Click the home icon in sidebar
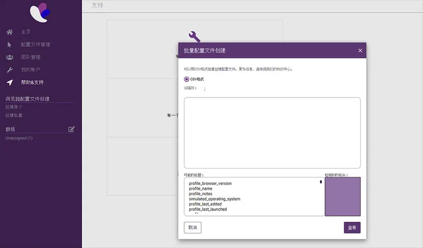Viewport: 423px width, 248px height. 10,32
